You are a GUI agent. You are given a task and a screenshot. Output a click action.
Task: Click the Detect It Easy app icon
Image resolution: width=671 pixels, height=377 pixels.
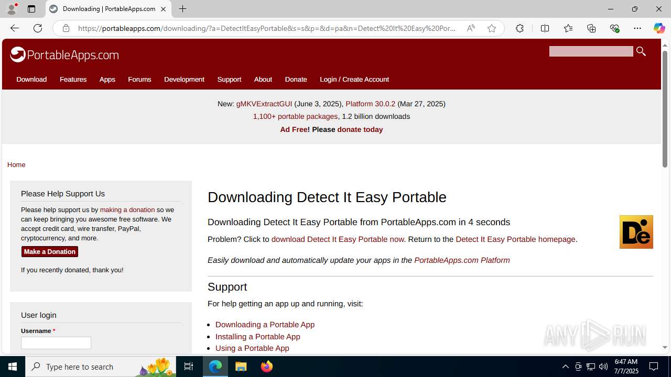pos(636,231)
